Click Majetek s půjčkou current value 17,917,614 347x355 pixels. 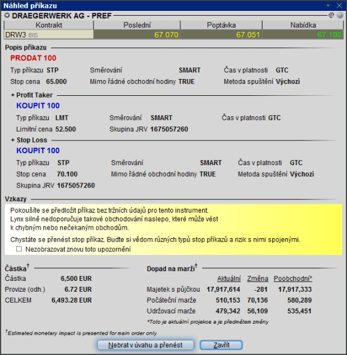click(223, 289)
